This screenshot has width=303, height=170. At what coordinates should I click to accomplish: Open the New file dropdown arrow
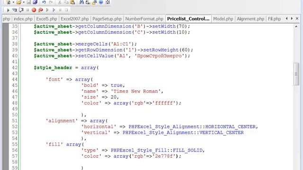click(13, 2)
